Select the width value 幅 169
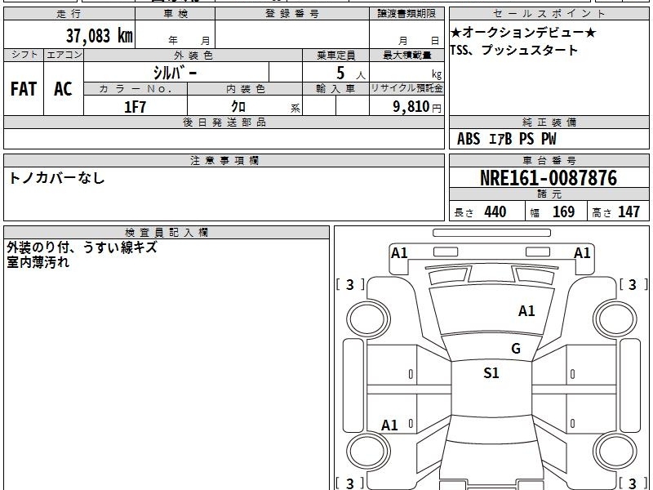653x490 pixels. click(x=553, y=212)
